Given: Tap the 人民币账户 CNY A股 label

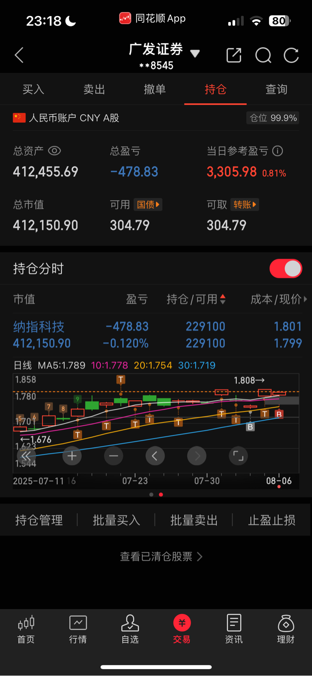Looking at the screenshot, I should point(74,118).
